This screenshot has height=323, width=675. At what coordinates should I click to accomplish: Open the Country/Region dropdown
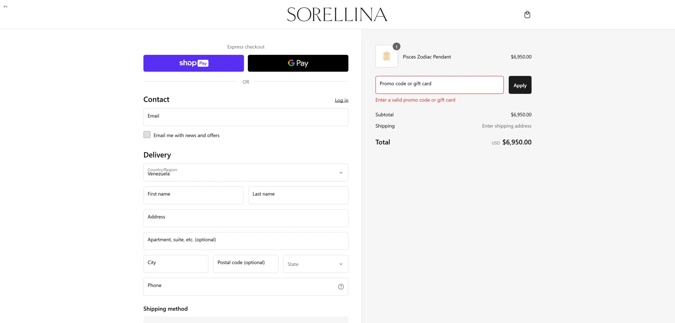click(246, 173)
